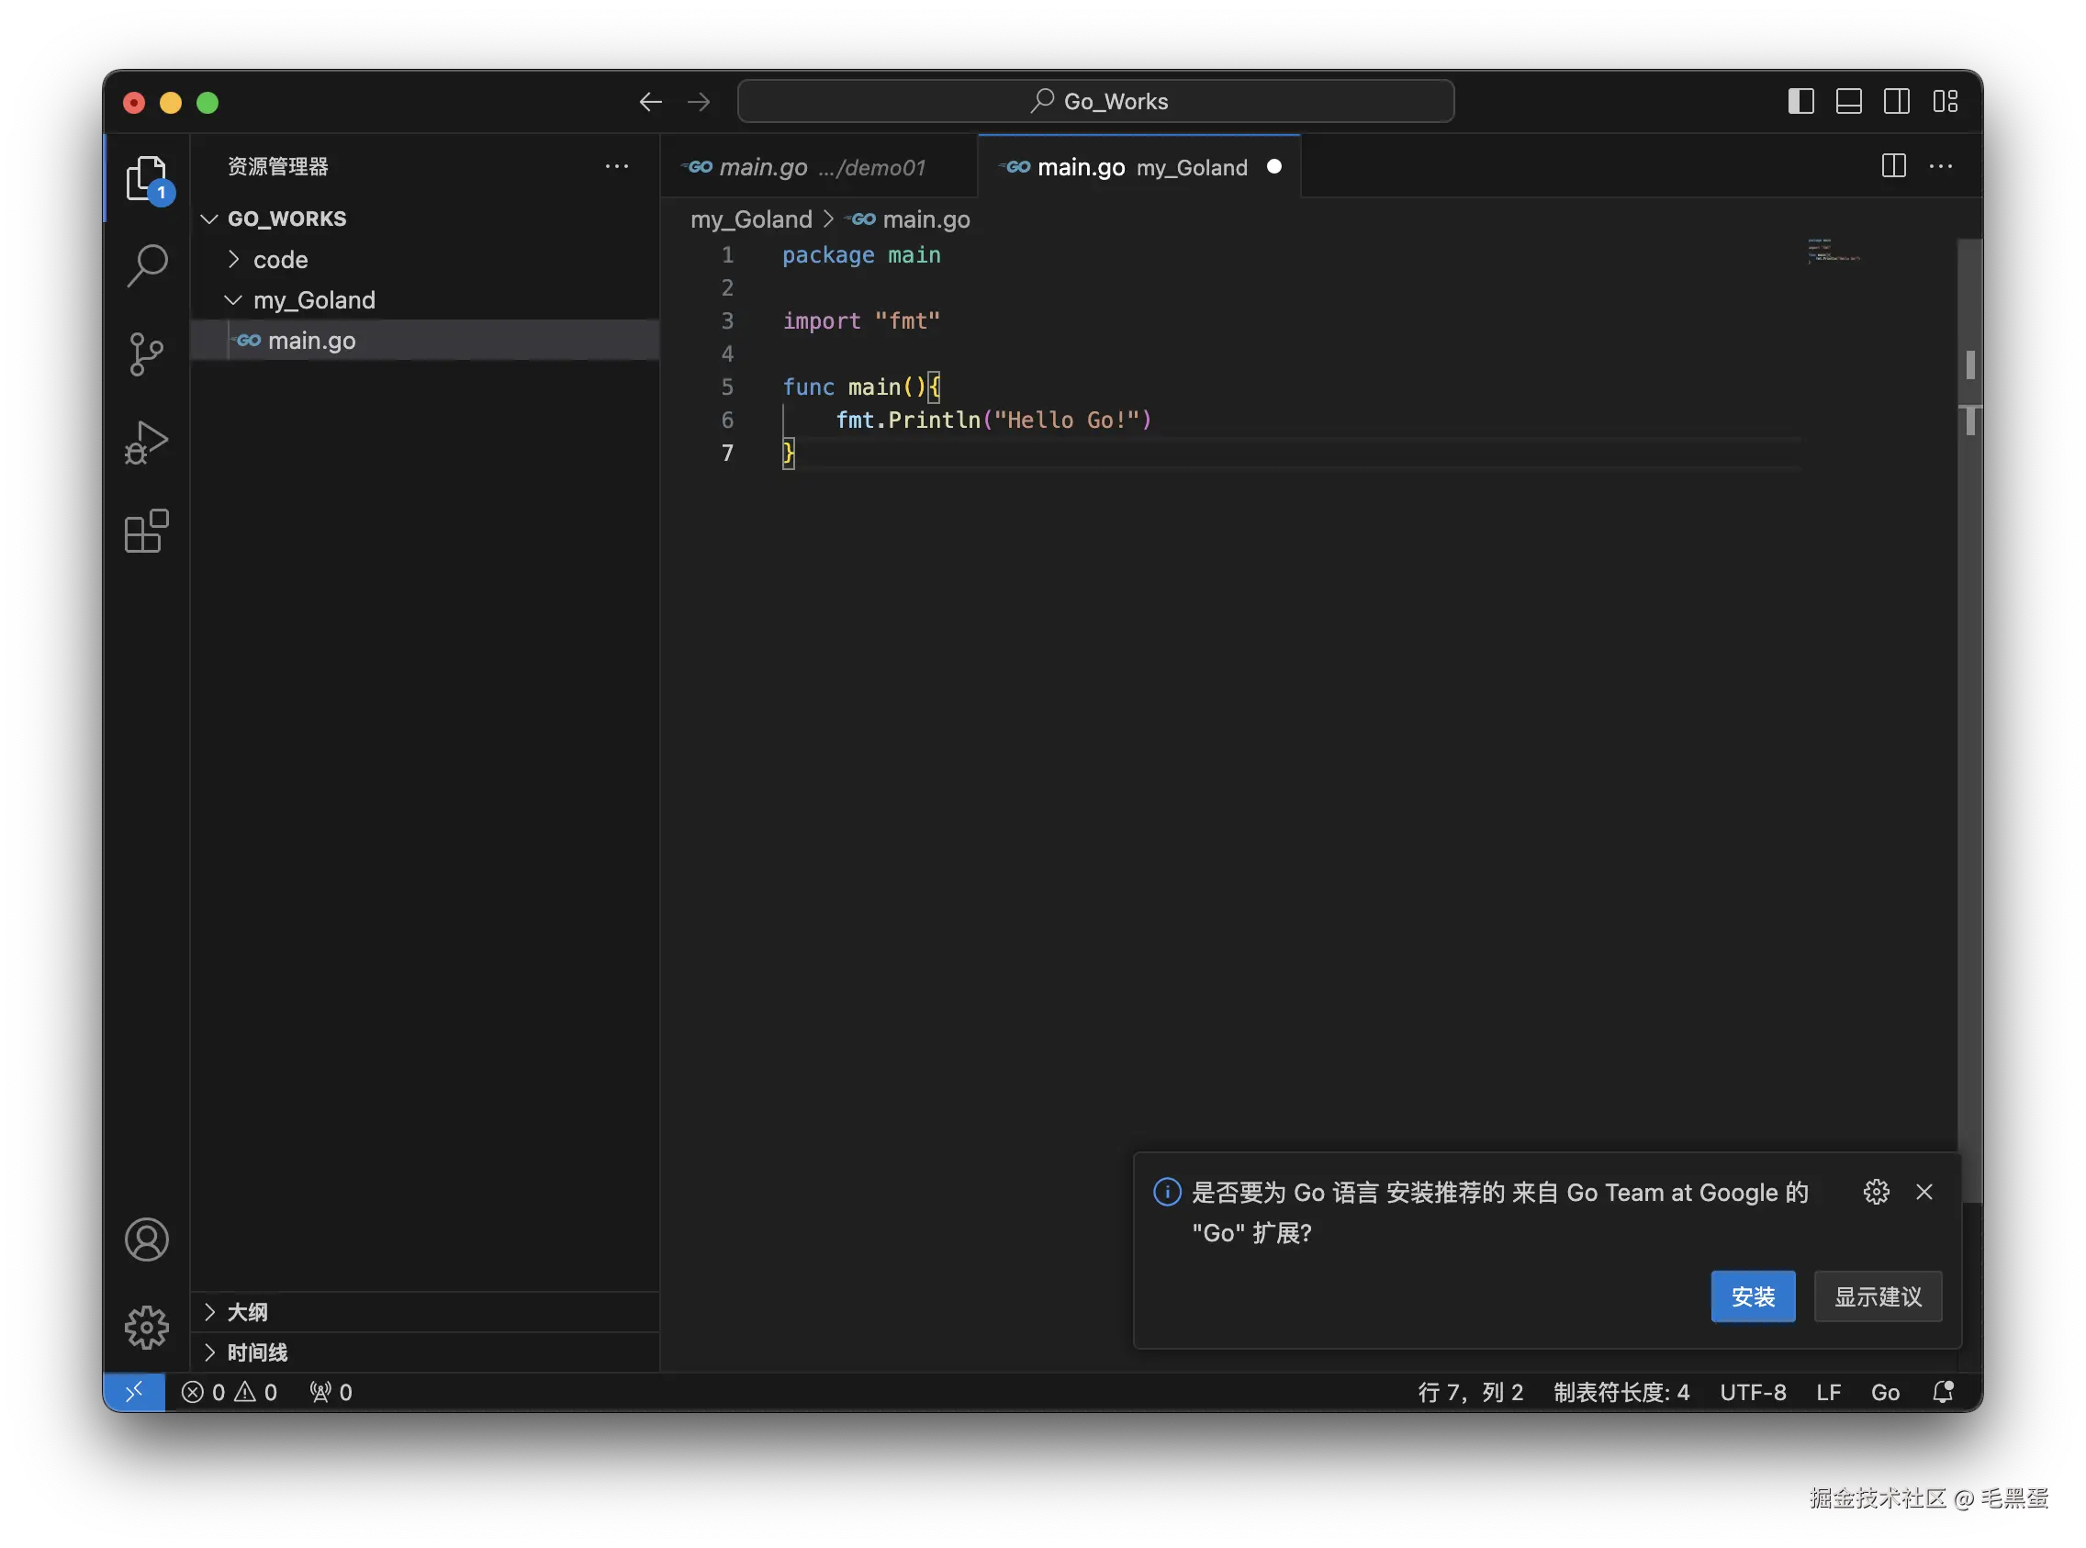Toggle the primary side bar layout button
Image resolution: width=2086 pixels, height=1548 pixels.
coord(1800,101)
